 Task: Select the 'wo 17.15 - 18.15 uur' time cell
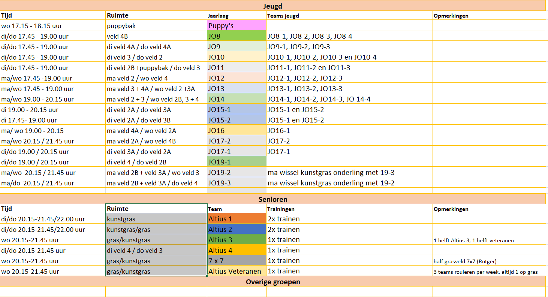point(52,26)
